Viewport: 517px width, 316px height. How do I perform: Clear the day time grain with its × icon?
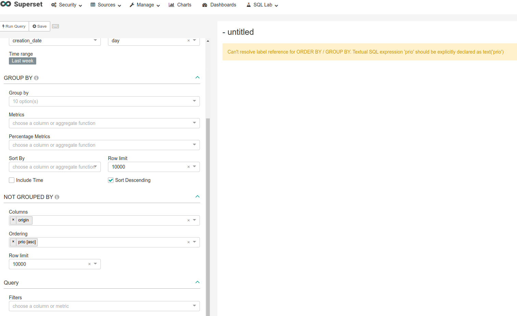coord(189,41)
